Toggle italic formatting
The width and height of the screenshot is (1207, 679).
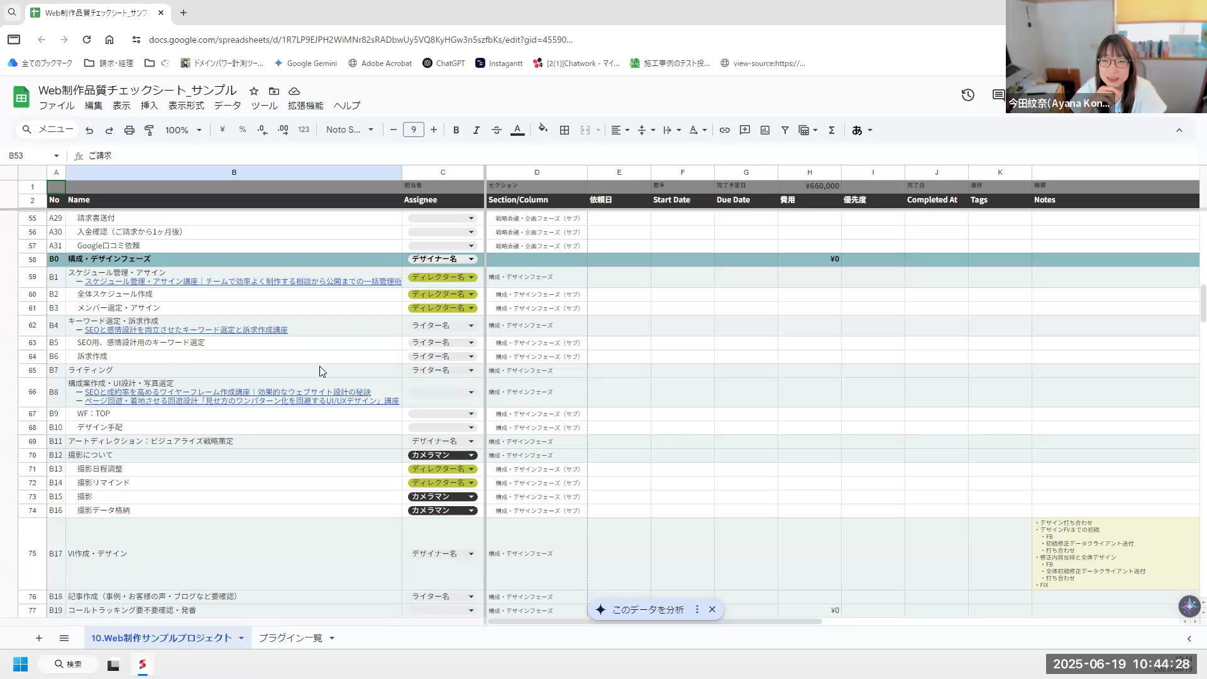coord(476,130)
